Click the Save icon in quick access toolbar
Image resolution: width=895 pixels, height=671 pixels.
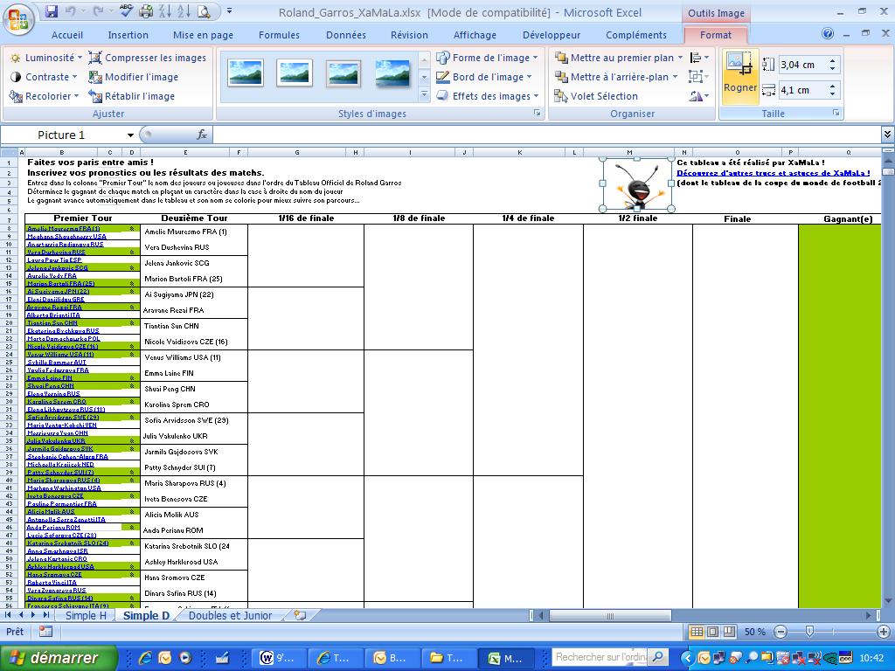(51, 11)
